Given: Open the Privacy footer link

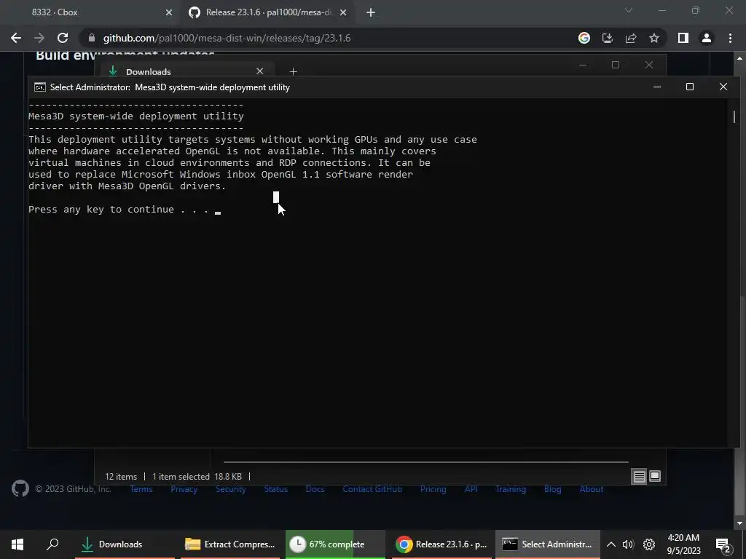Looking at the screenshot, I should coord(184,489).
